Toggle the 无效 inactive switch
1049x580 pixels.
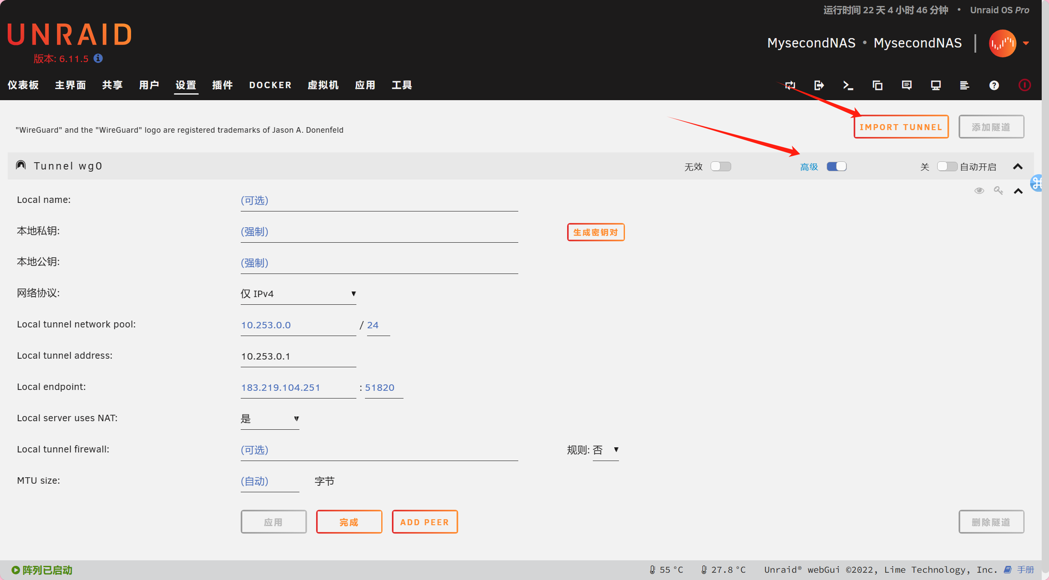click(x=721, y=166)
